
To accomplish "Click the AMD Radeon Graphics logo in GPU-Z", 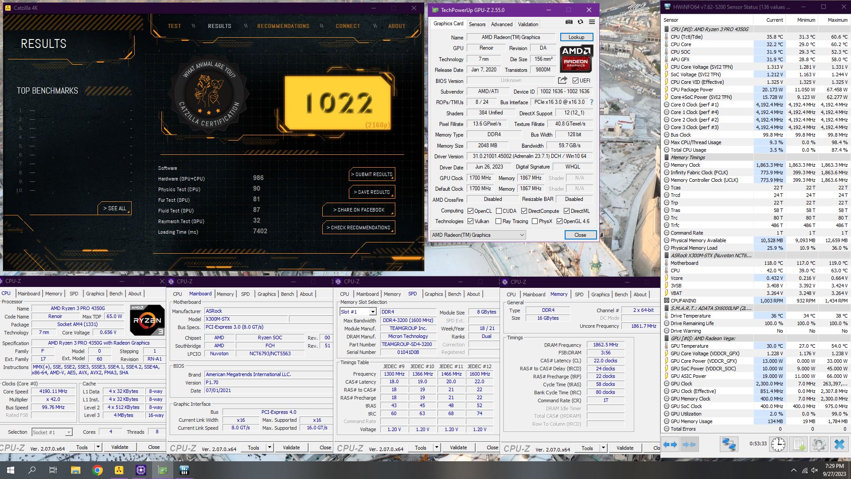I will point(576,59).
